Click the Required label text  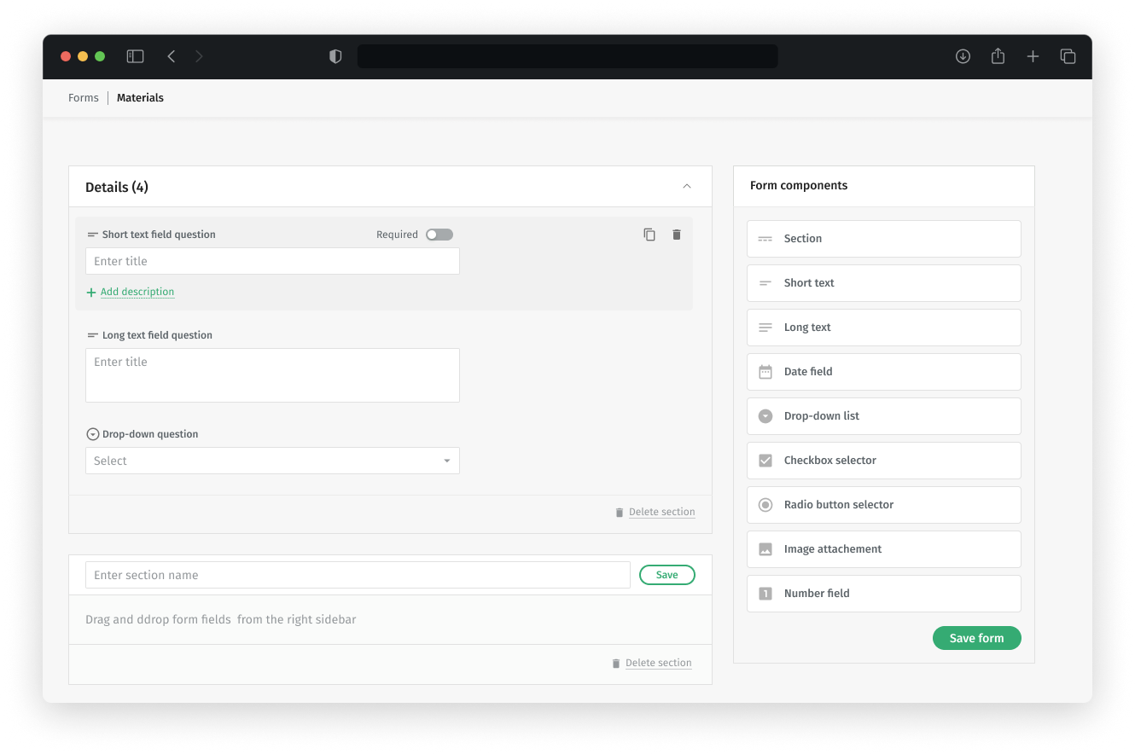[397, 235]
